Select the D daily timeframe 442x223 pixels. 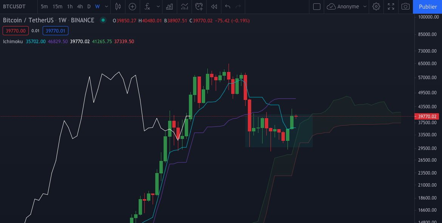88,6
